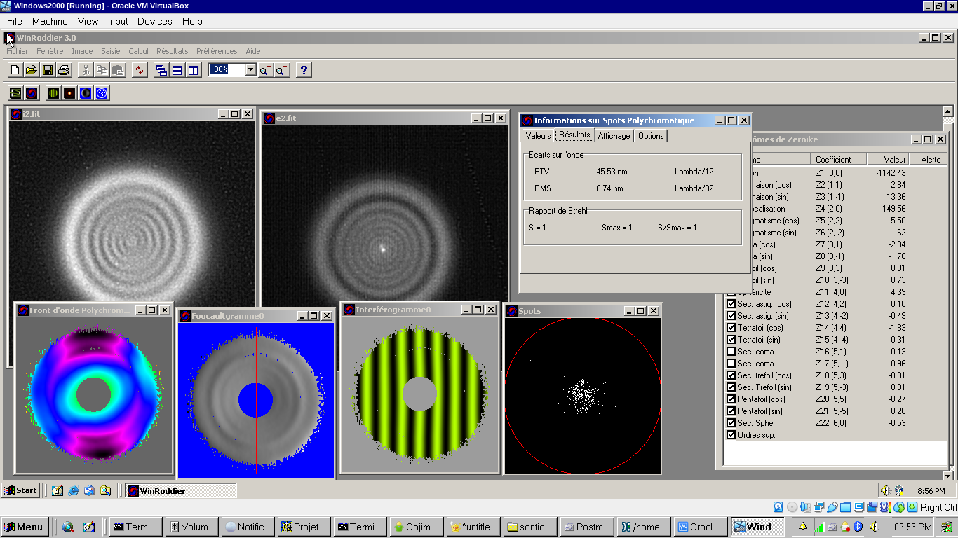Toggle the Ordres sup. checkbox
The width and height of the screenshot is (958, 538).
point(731,435)
